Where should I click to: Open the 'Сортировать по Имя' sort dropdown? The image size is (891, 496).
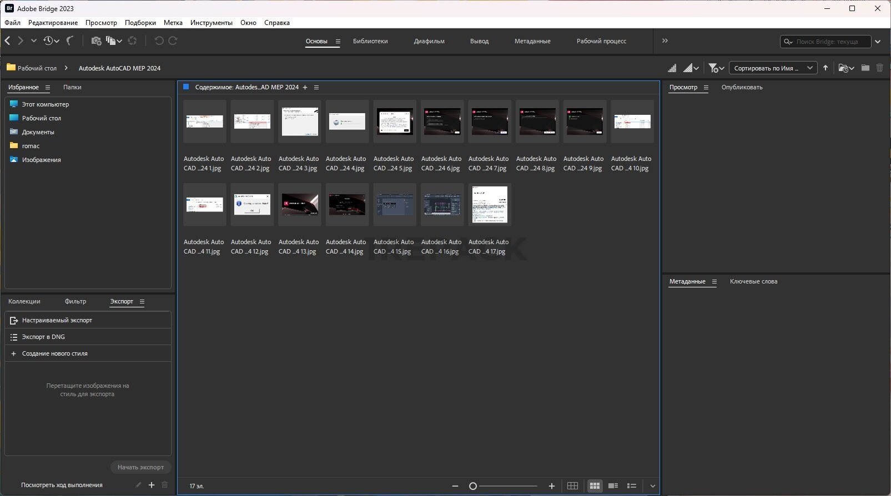(772, 68)
